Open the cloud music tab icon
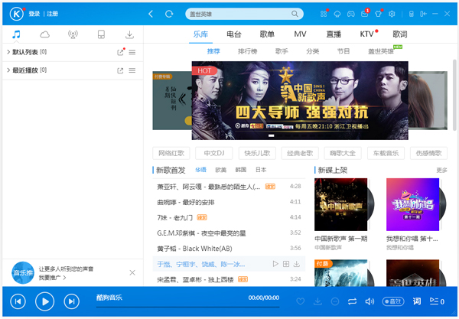The width and height of the screenshot is (459, 319). pyautogui.click(x=44, y=34)
